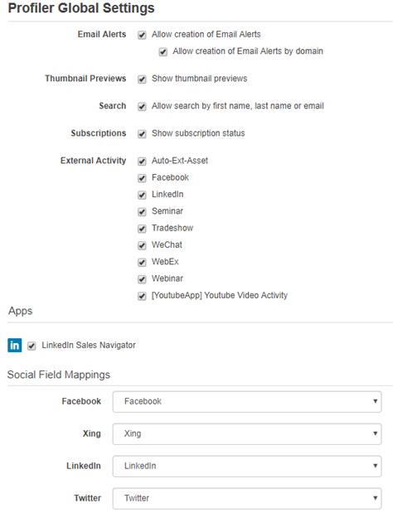The height and width of the screenshot is (513, 393).
Task: Expand the Twitter field mapping dropdown
Action: coord(247,498)
